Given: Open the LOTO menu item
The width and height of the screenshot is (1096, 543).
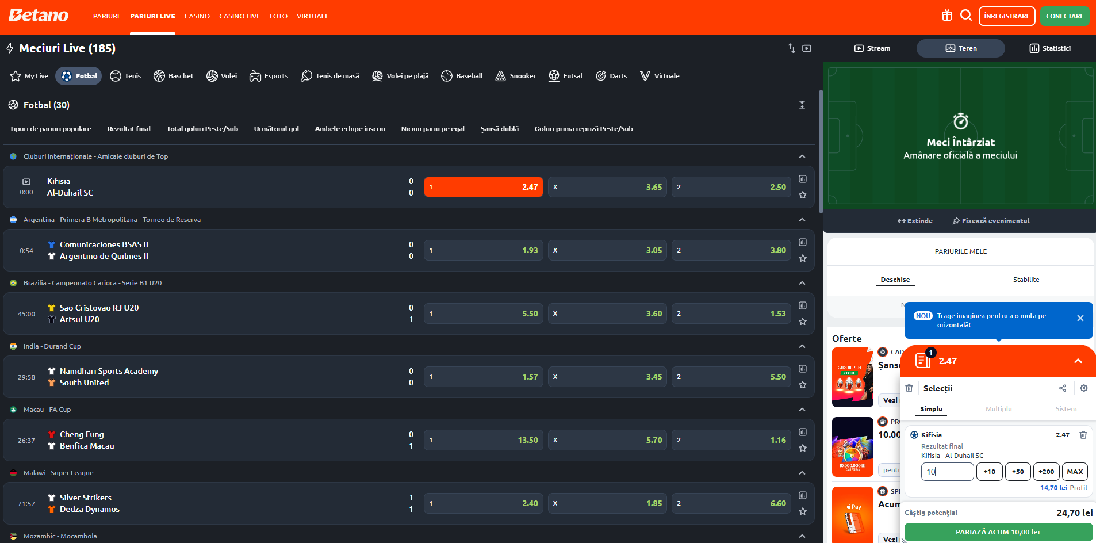Looking at the screenshot, I should (278, 16).
